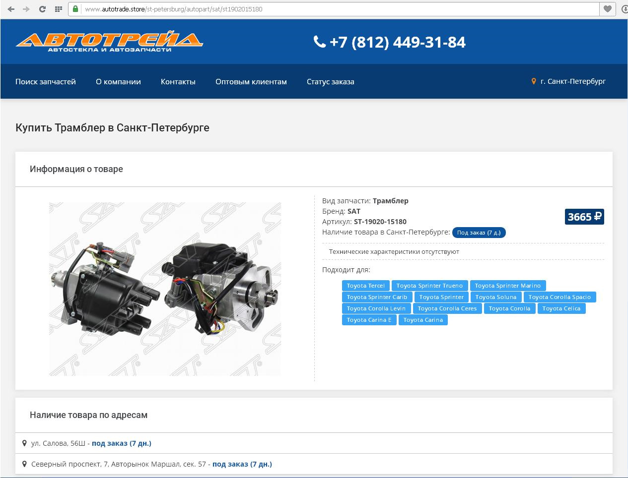Select the Toyota Carina tag
Viewport: 628px width, 478px height.
tap(423, 320)
